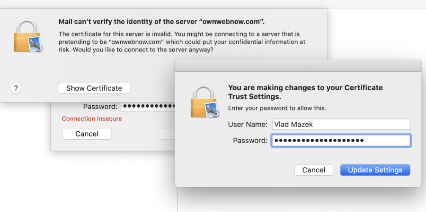
Task: Click the "Enter your password to allow this" text
Action: pyautogui.click(x=277, y=108)
